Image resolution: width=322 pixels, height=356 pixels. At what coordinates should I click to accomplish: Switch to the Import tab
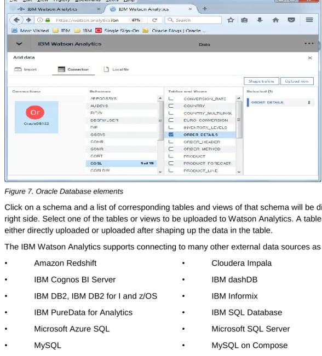(x=26, y=69)
